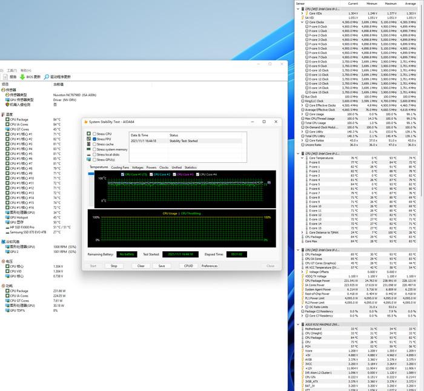Expand Core VIDs row in HWiNFO
The width and height of the screenshot is (424, 391).
click(302, 13)
